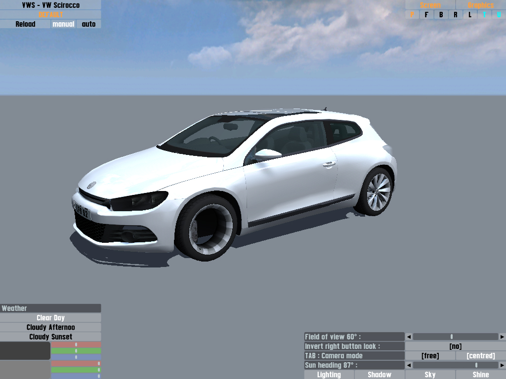Open the Shadow tab
Viewport: 506px width, 379px height.
(x=379, y=375)
